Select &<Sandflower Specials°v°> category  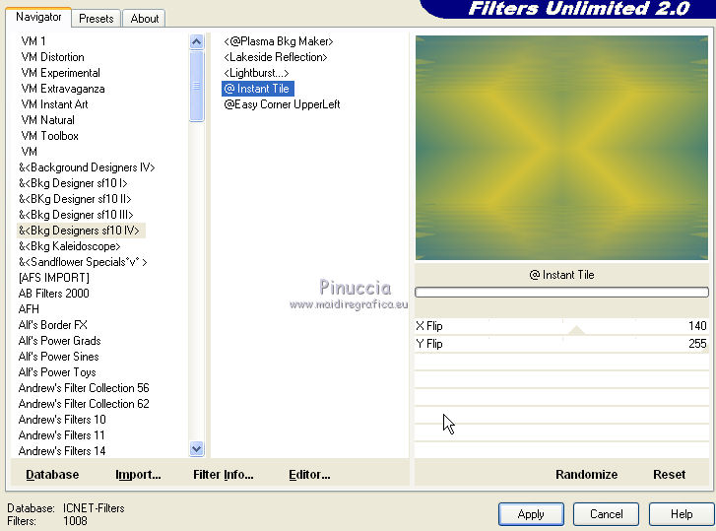pos(83,262)
